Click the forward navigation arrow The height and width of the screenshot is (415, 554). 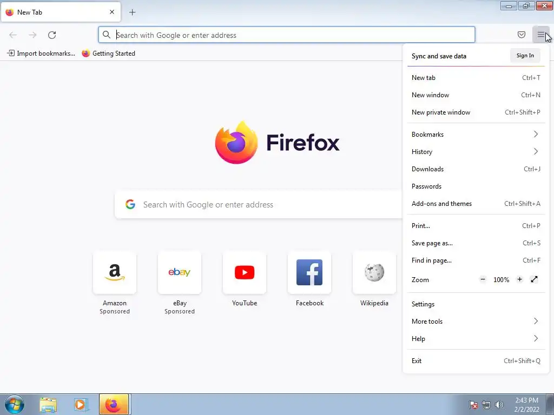tap(32, 35)
